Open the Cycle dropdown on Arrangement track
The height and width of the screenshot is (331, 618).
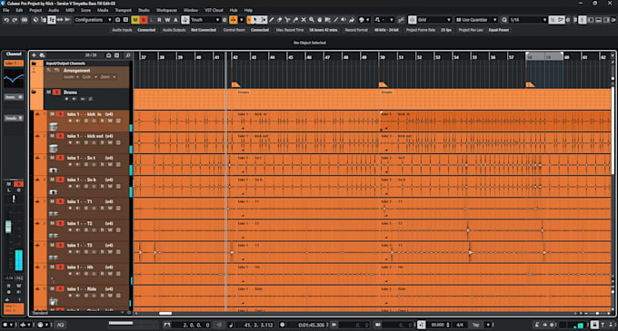tap(89, 77)
